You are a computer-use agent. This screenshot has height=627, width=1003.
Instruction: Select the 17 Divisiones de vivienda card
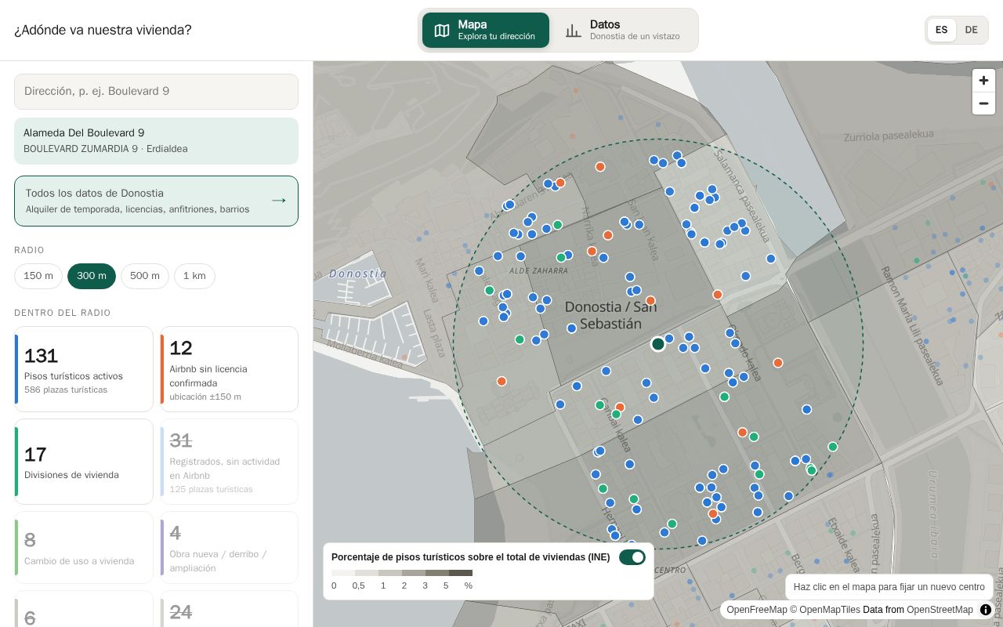tap(84, 462)
